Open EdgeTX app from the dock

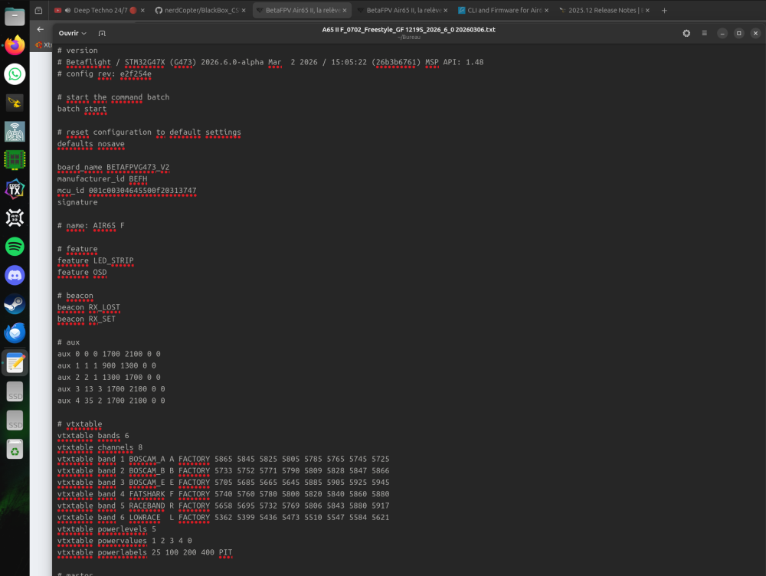point(15,189)
